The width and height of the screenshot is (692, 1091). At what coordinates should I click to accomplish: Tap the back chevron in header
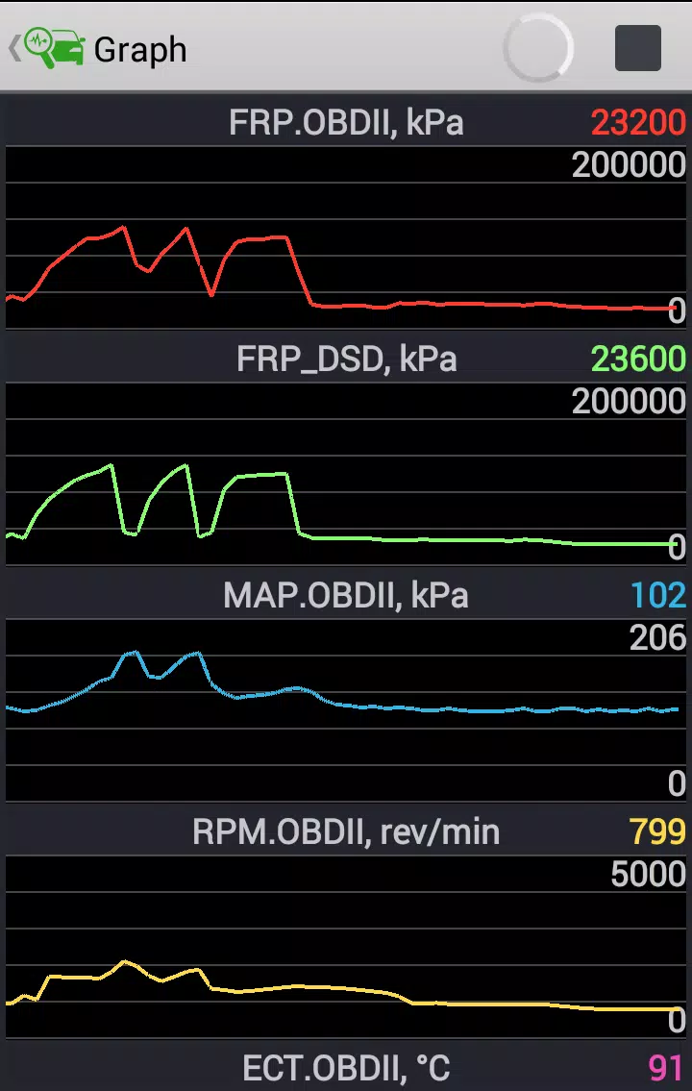click(13, 49)
